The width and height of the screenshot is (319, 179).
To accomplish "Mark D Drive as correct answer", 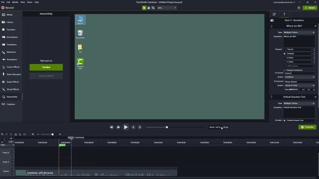I will (x=285, y=58).
